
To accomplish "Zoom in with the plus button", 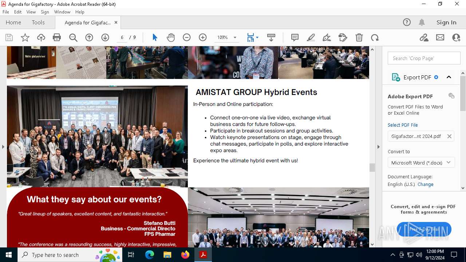I will point(203,37).
